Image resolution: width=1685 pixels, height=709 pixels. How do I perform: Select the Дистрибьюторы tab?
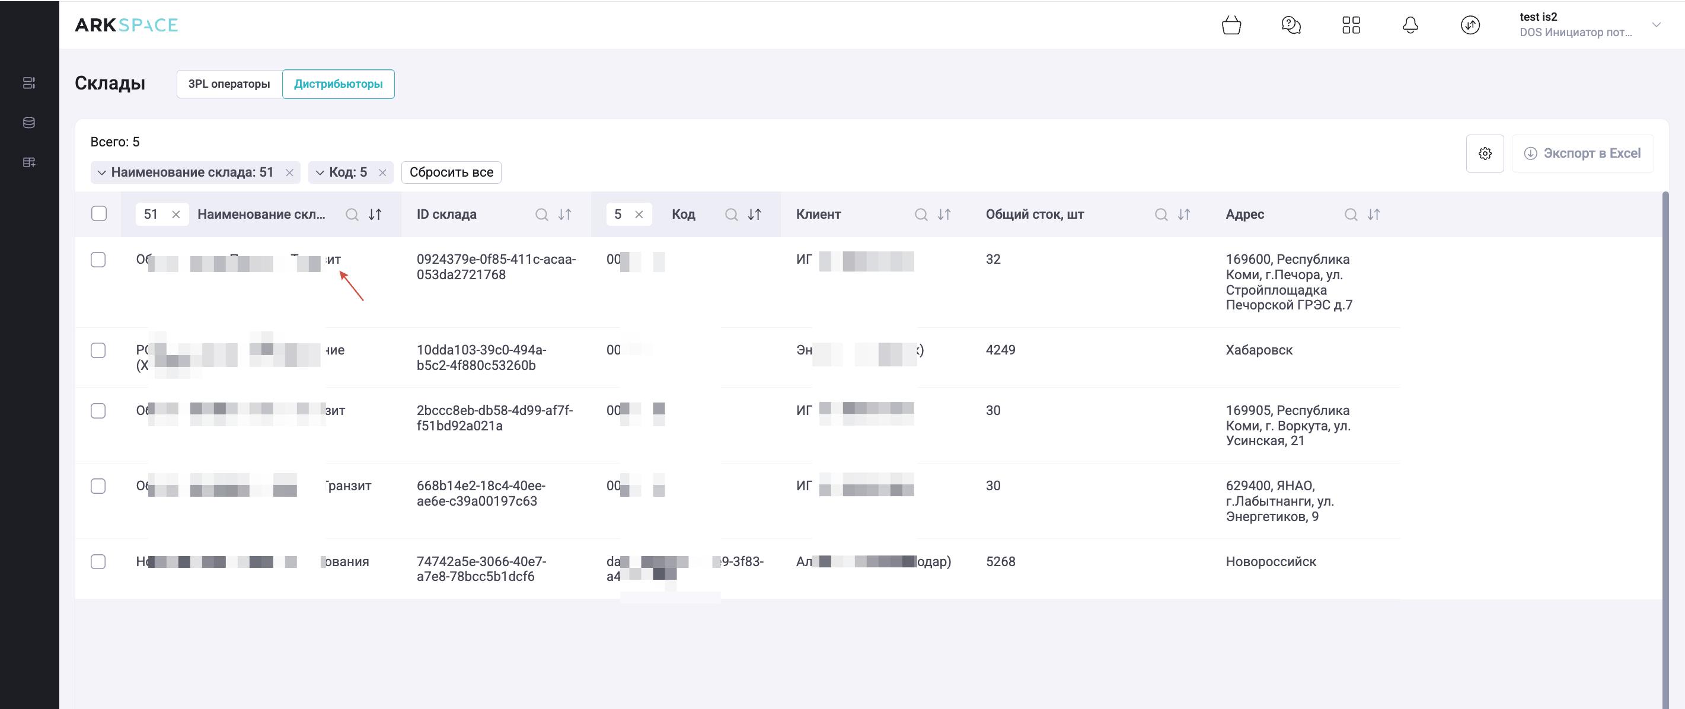[x=338, y=84]
